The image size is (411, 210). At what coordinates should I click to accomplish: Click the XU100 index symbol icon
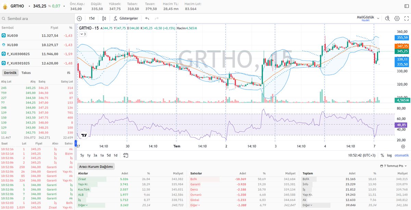pos(3,45)
